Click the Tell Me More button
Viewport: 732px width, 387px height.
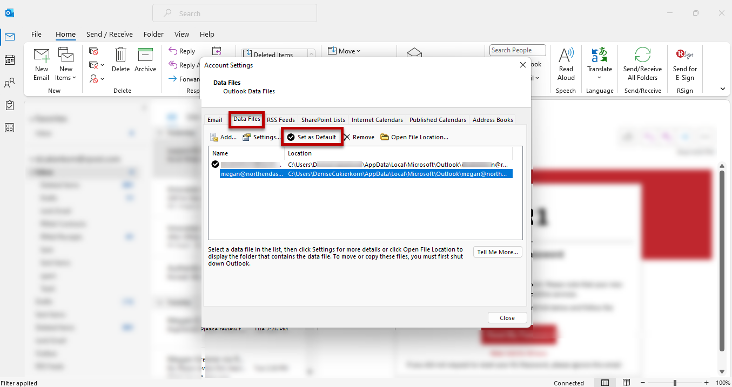[x=498, y=252]
